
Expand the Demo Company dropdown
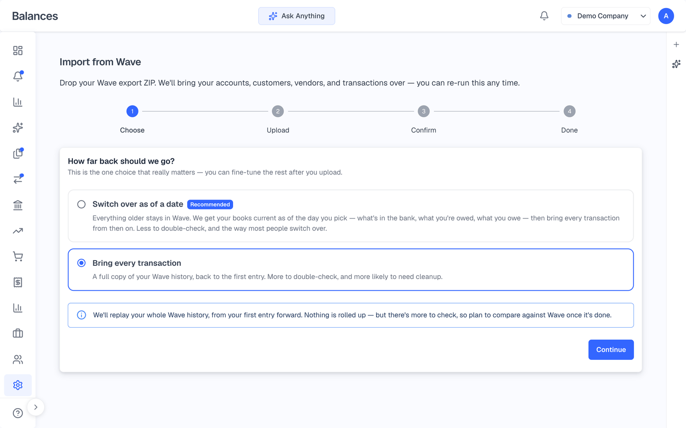point(605,16)
